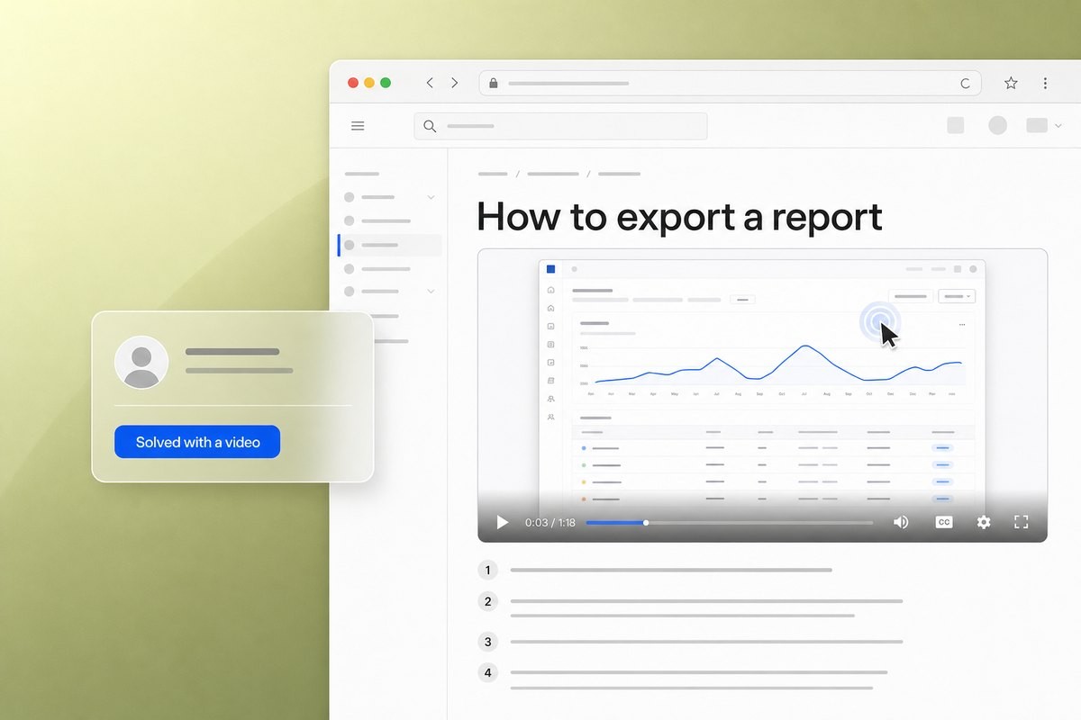Open the hamburger menu below the window controls
Screen dimensions: 1081x720
(358, 126)
